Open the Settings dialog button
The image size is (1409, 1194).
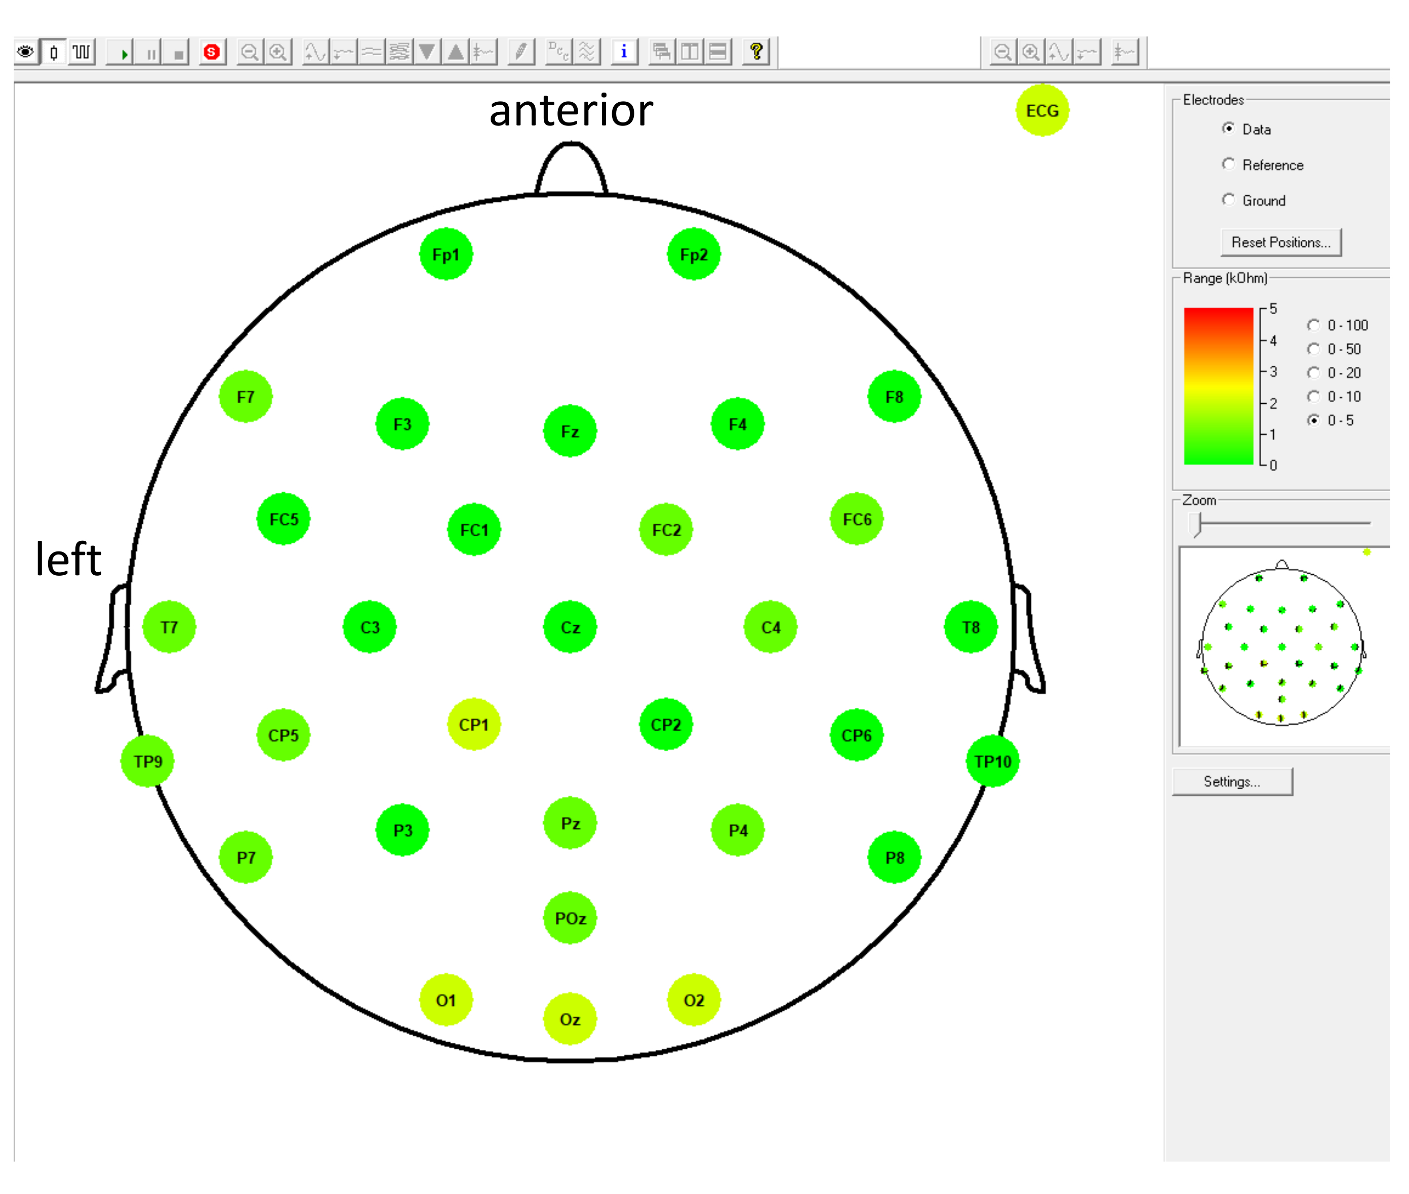click(1231, 782)
